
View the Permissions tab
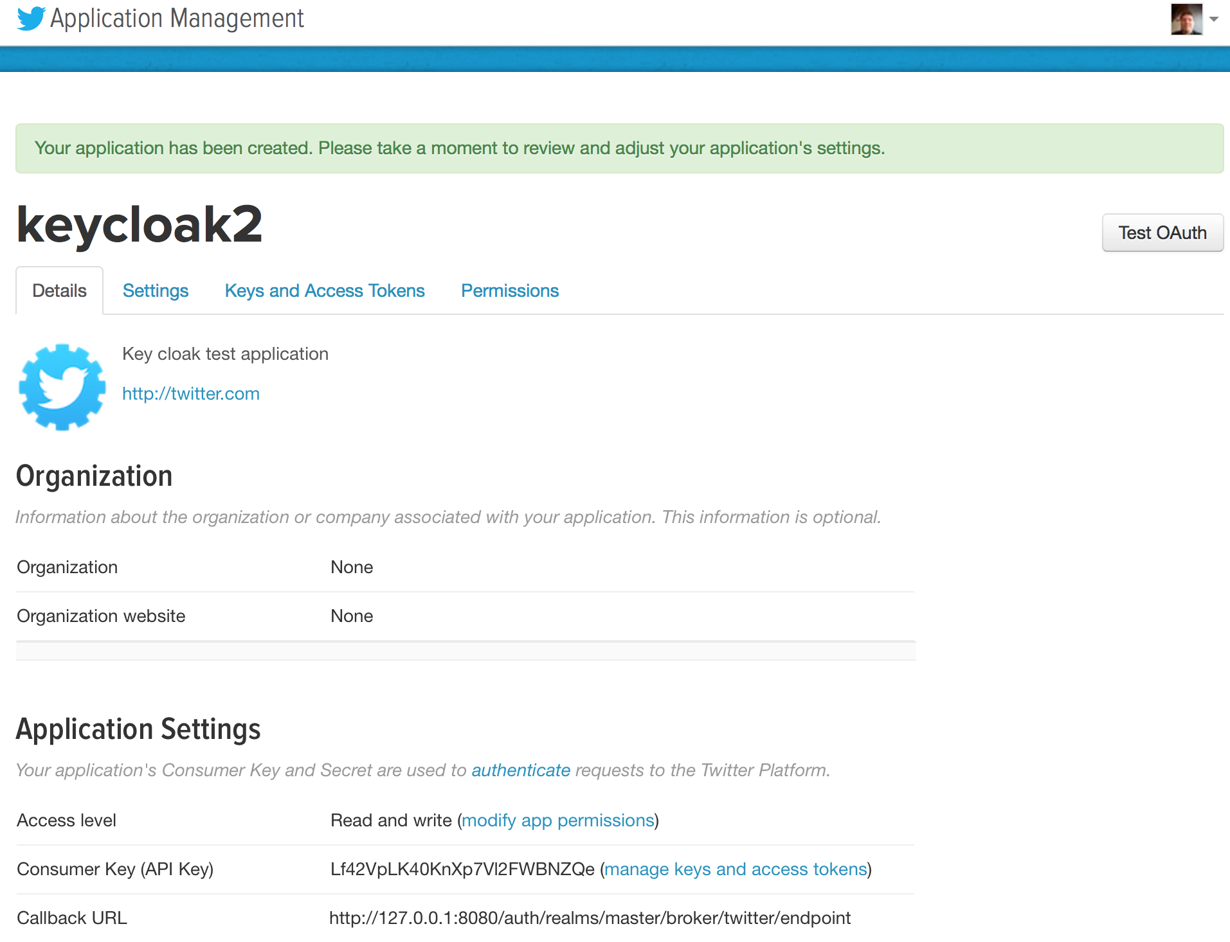coord(509,290)
